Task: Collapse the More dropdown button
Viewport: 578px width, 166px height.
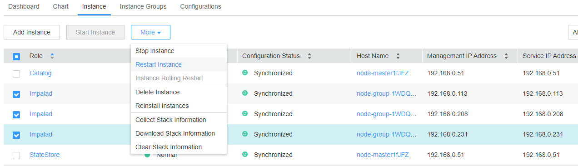Action: pos(150,32)
